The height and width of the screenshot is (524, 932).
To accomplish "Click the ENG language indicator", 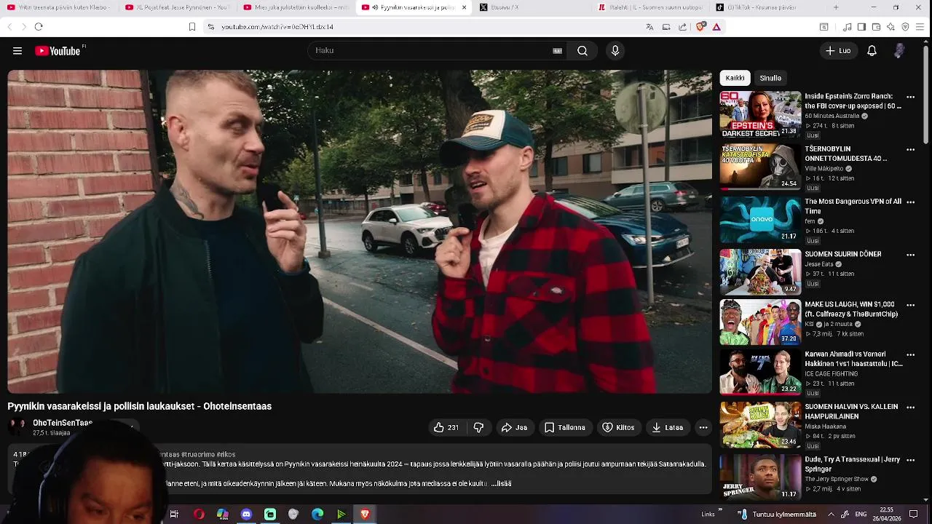I will pyautogui.click(x=861, y=515).
